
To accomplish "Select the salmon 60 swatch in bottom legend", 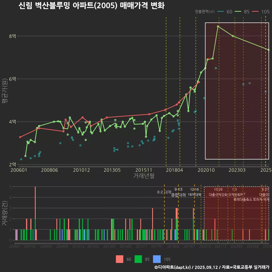I will tap(120, 259).
